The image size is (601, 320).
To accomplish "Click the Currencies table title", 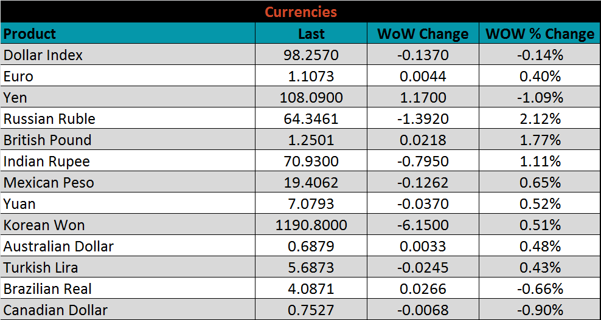I will tap(300, 12).
